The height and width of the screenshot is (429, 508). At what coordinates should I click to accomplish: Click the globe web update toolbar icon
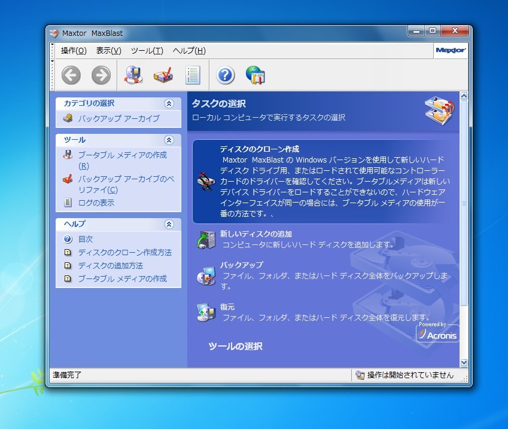coord(255,75)
